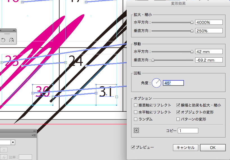Click the 4000% horizontal scale field
Screen dimensions: 230x160
click(209, 22)
